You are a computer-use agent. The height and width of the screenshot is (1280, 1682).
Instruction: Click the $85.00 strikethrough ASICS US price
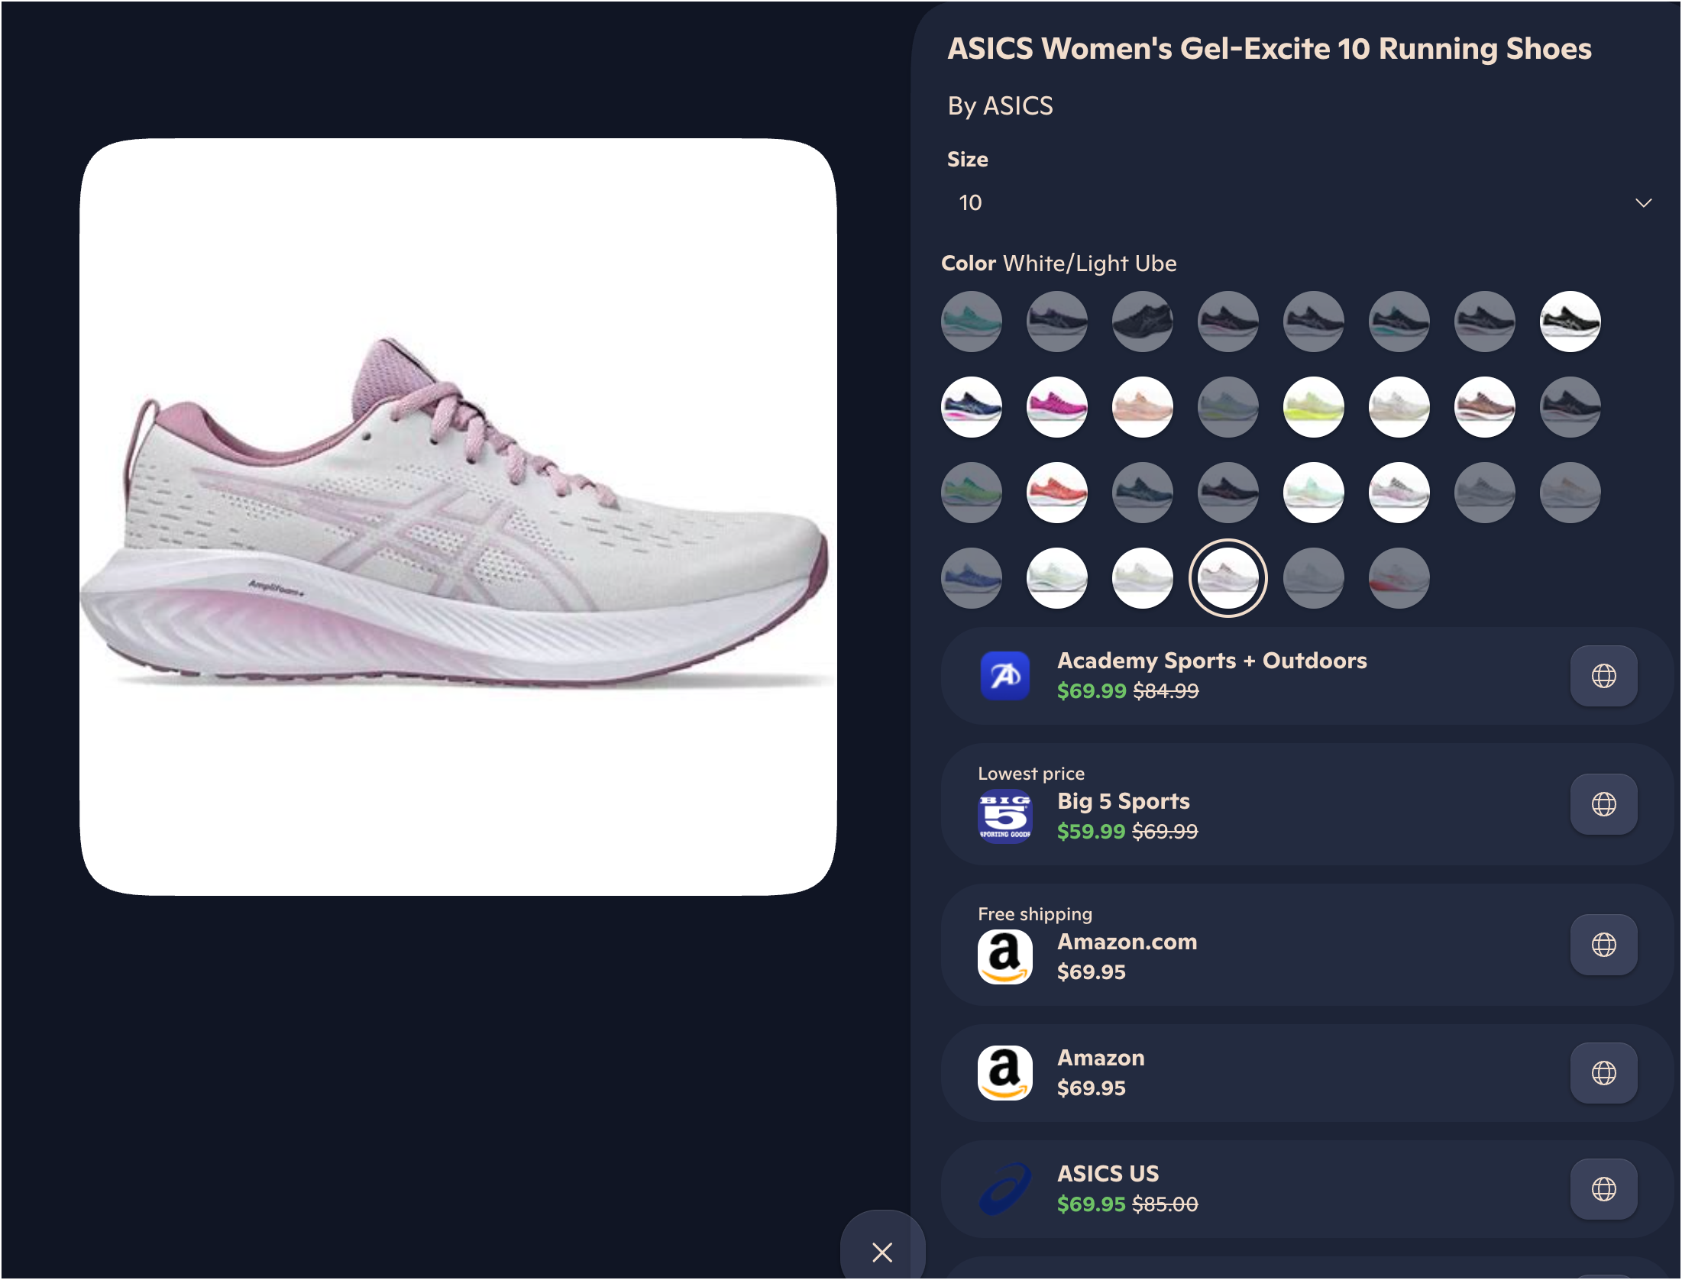(x=1165, y=1204)
